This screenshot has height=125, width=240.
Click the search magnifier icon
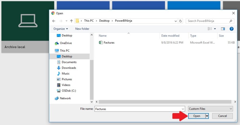click(231, 21)
